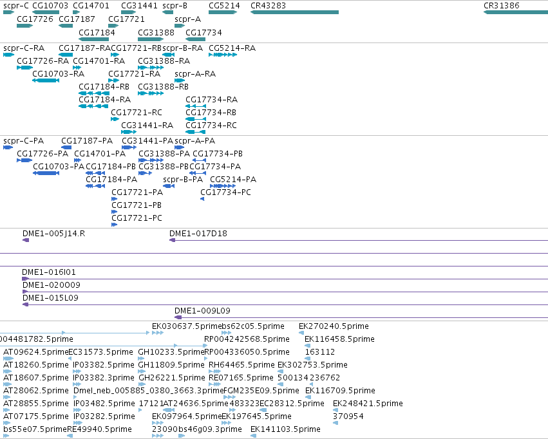
Task: Select protein CG17721-PA
Action: point(137,192)
